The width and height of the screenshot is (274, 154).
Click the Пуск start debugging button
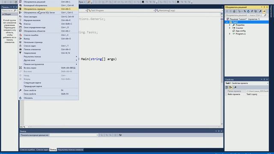(x=81, y=2)
